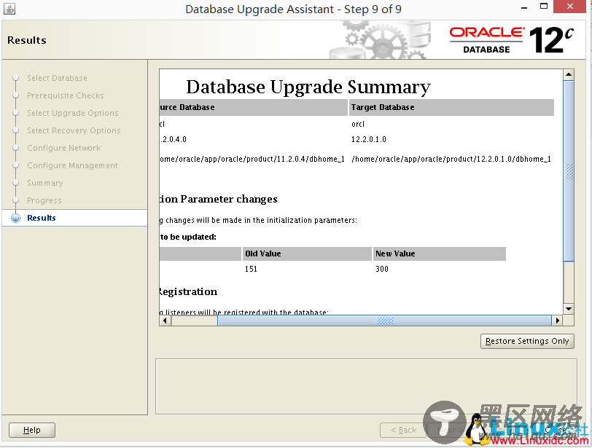The image size is (592, 448).
Task: Click the Target Database column header
Action: 451,108
